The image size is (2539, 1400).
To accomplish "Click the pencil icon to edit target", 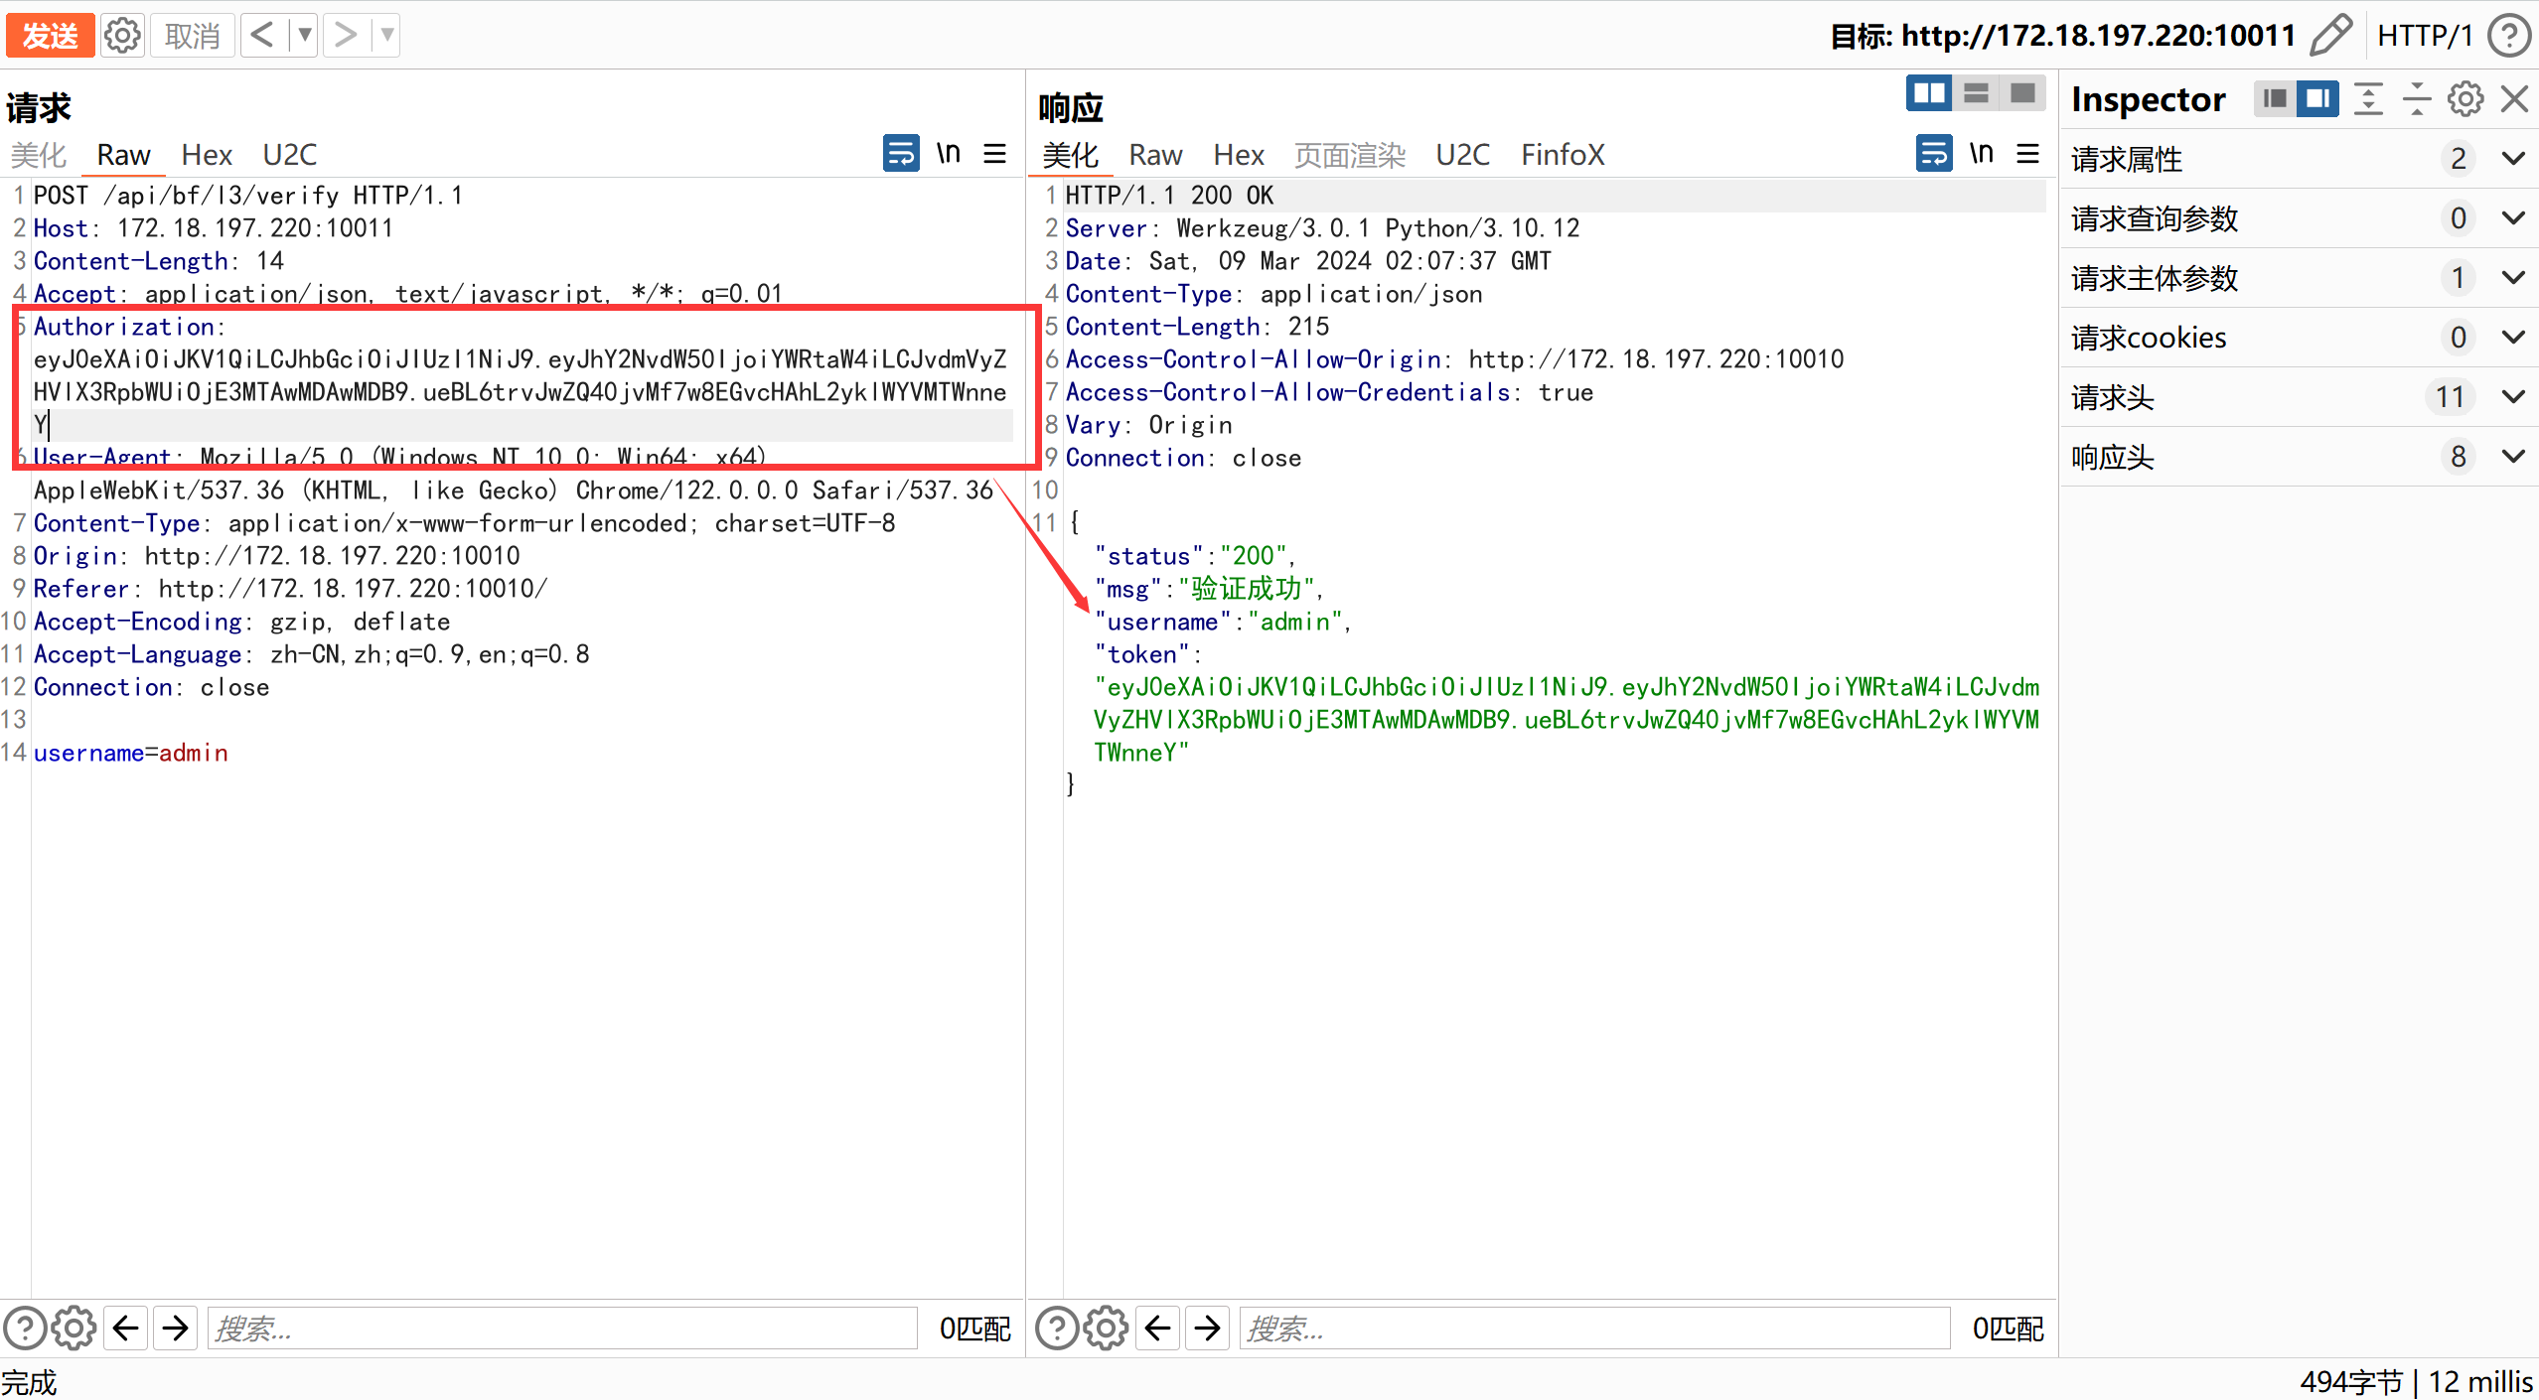I will (2329, 36).
